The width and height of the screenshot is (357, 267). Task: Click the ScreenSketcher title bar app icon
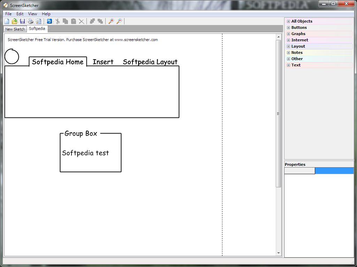6,5
